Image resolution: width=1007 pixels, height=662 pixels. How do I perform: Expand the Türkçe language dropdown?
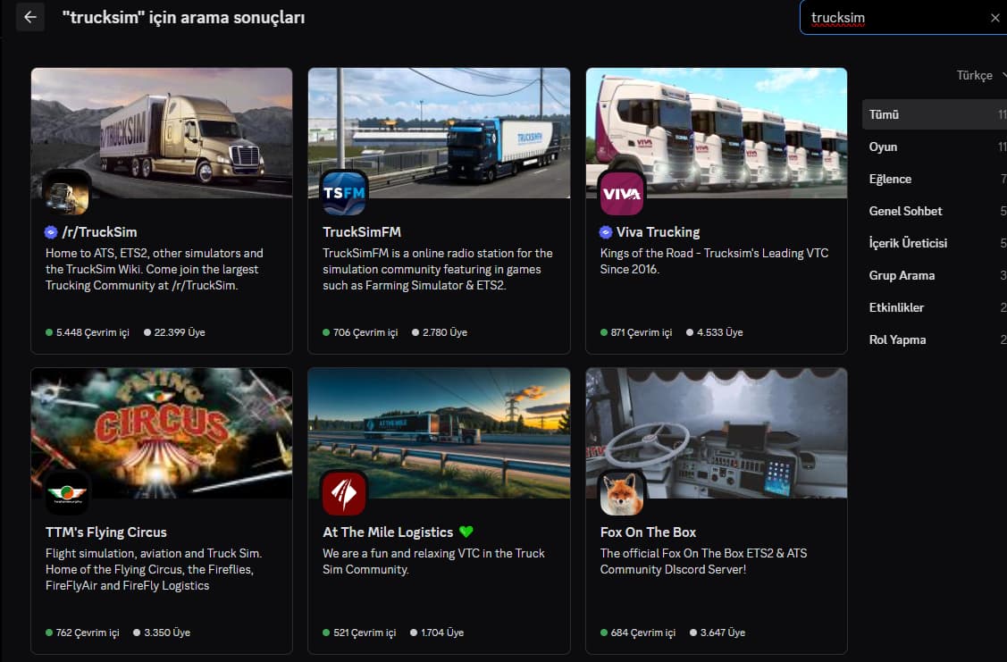(980, 76)
